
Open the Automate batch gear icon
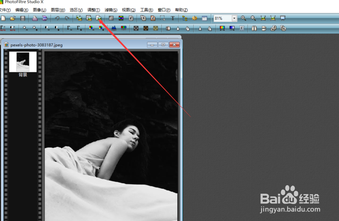(x=195, y=18)
